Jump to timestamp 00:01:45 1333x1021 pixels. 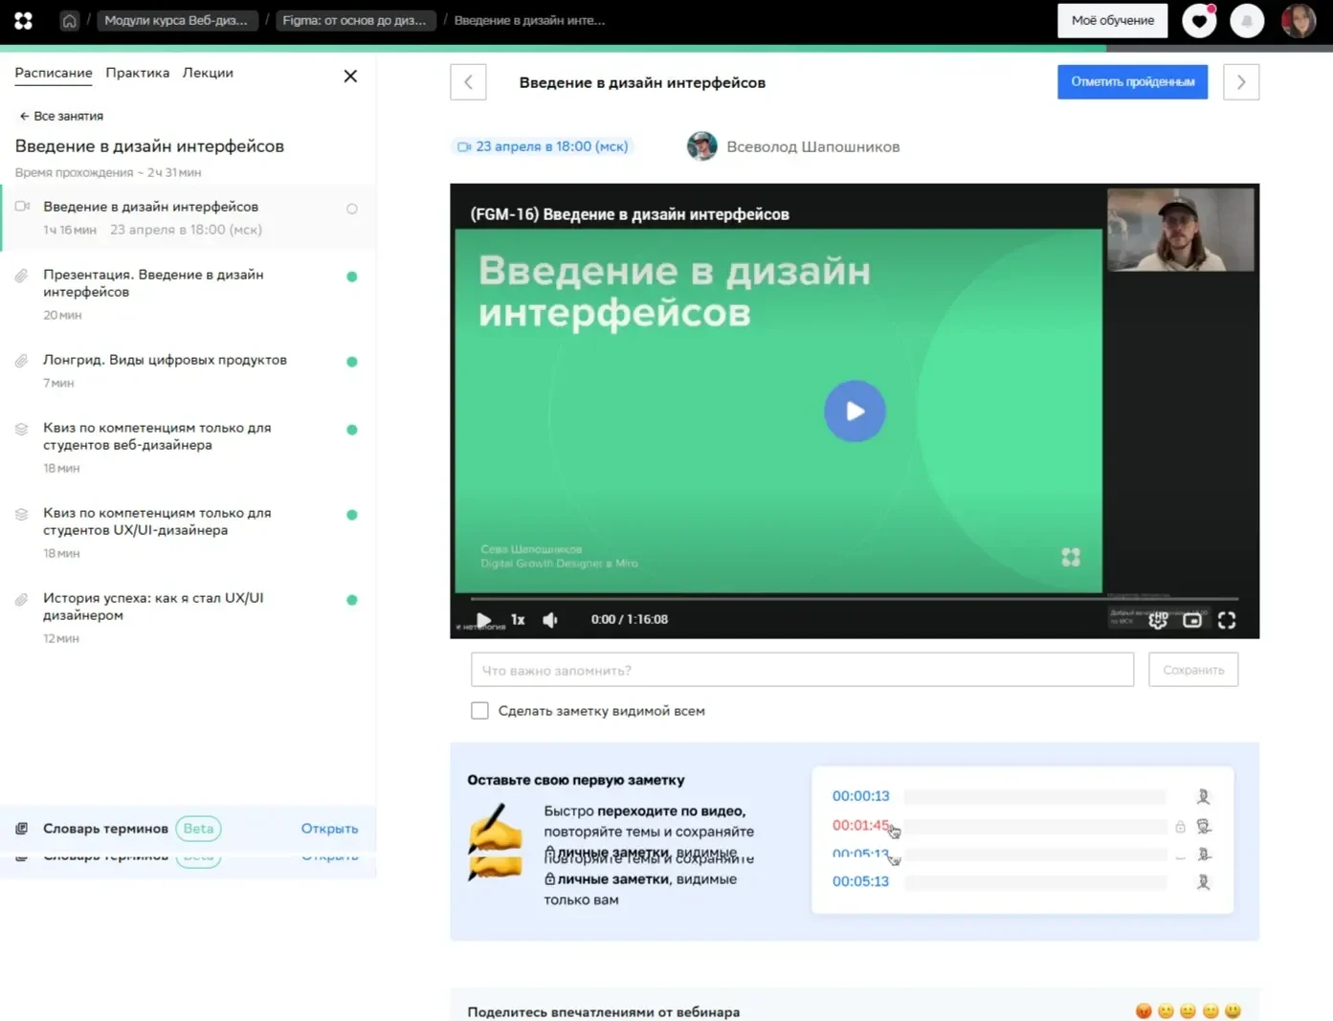tap(860, 825)
